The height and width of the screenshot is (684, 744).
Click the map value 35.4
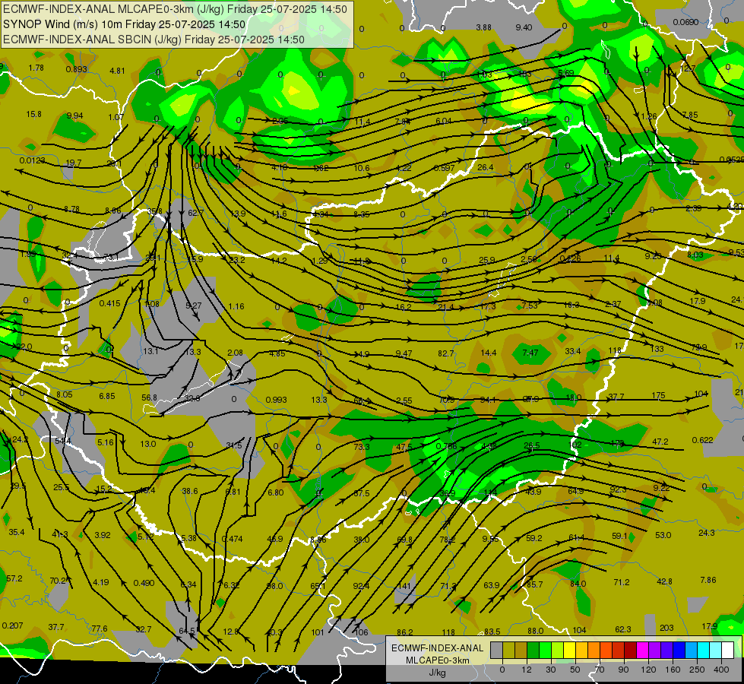17,532
